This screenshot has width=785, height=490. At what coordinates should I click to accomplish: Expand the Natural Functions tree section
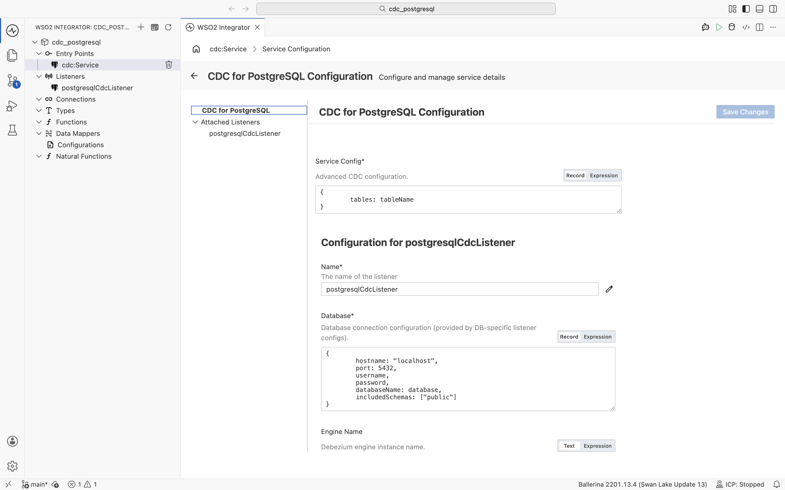(39, 156)
